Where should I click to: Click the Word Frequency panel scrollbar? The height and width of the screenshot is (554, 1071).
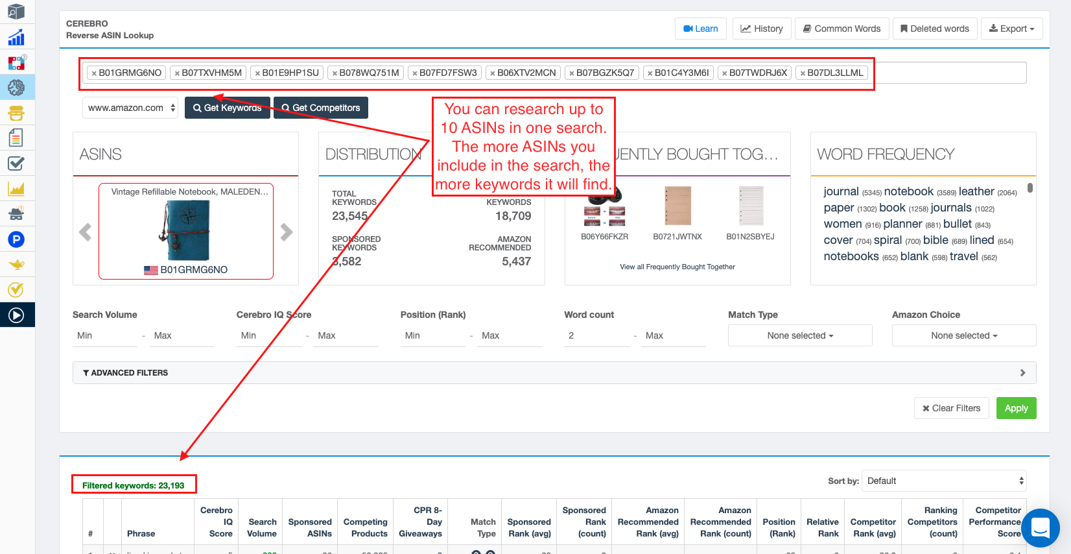coord(1030,188)
